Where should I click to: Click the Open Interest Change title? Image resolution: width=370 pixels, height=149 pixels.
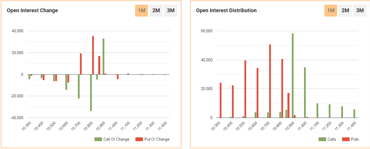pyautogui.click(x=32, y=10)
